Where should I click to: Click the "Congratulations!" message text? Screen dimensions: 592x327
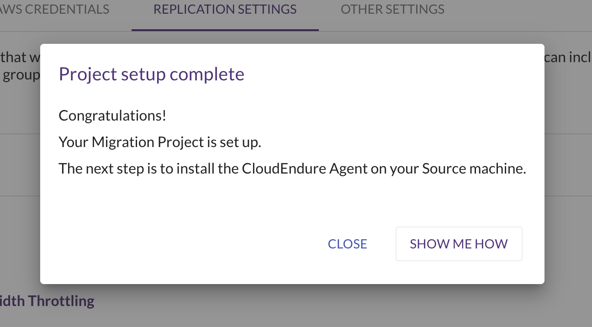pyautogui.click(x=112, y=116)
